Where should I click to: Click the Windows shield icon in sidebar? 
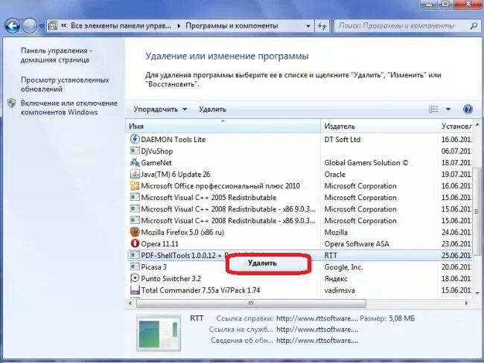(12, 103)
